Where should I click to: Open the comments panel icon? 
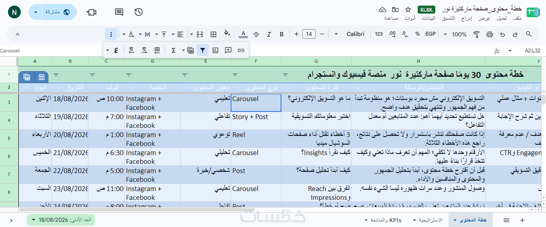119,12
